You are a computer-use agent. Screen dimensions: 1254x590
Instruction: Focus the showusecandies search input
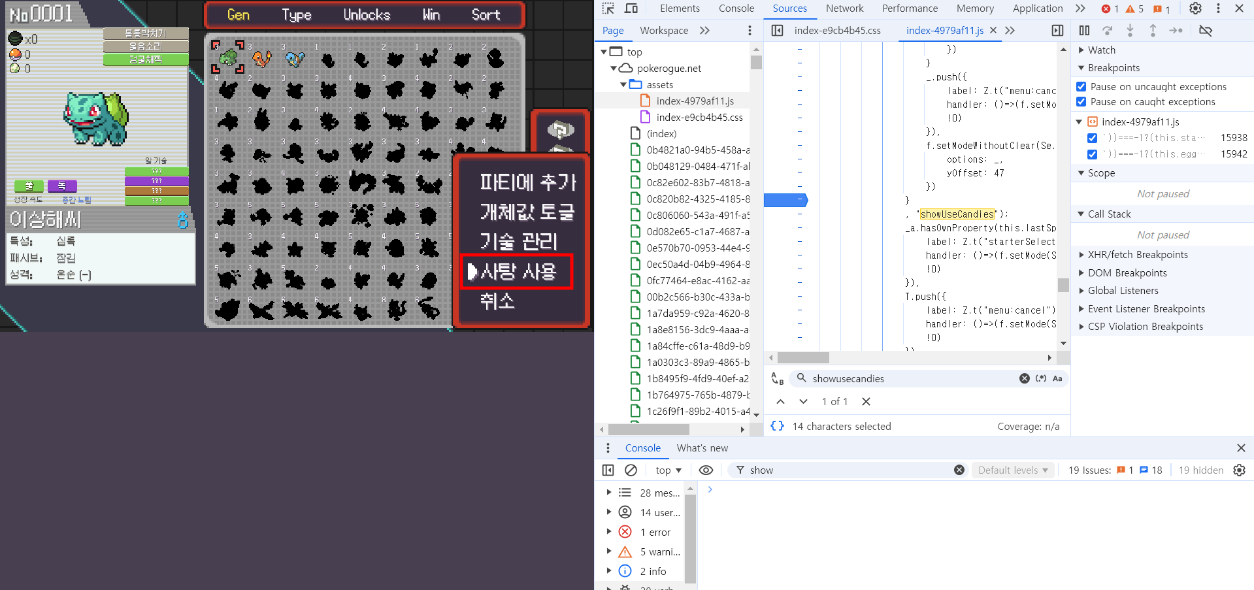[x=912, y=379]
